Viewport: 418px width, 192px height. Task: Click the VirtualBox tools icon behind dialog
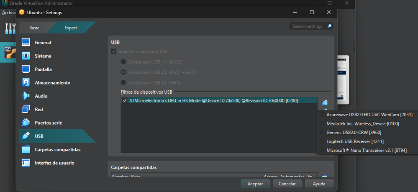[10, 28]
